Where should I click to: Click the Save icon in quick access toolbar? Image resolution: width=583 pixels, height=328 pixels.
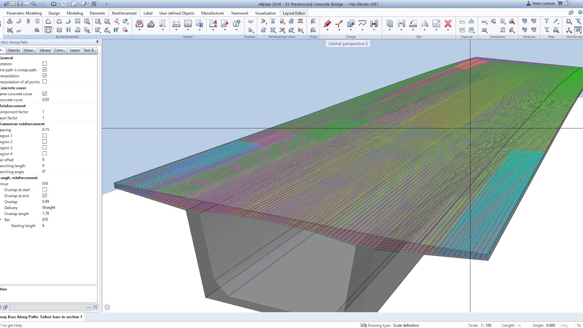pyautogui.click(x=20, y=4)
